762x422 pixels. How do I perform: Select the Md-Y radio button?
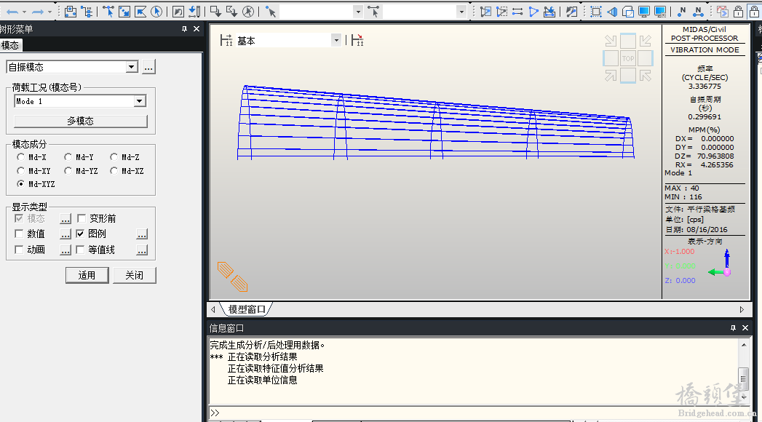pyautogui.click(x=68, y=157)
